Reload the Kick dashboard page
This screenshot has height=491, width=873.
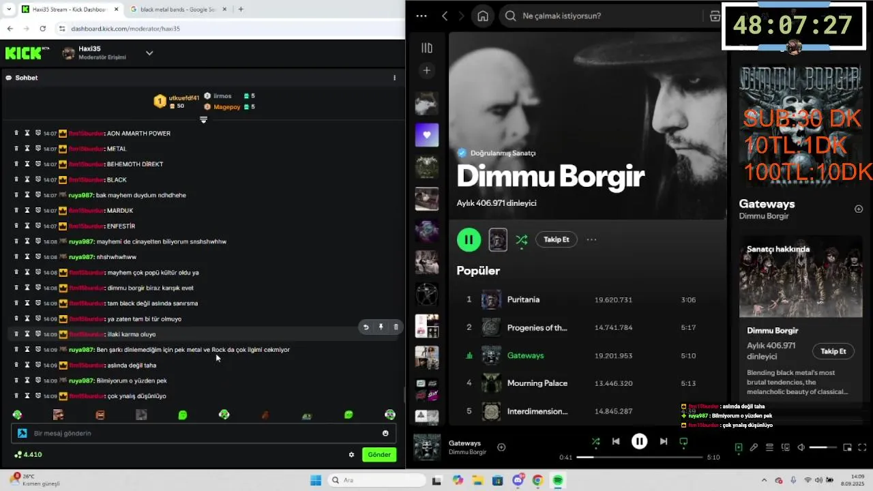pos(43,29)
